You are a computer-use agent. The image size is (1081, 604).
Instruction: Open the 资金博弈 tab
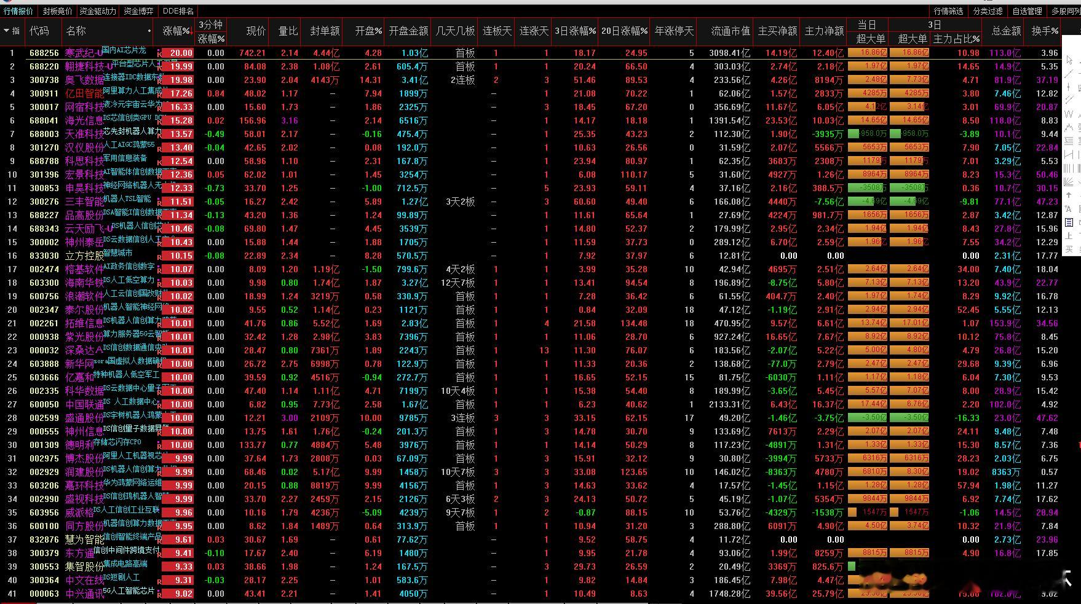point(138,11)
